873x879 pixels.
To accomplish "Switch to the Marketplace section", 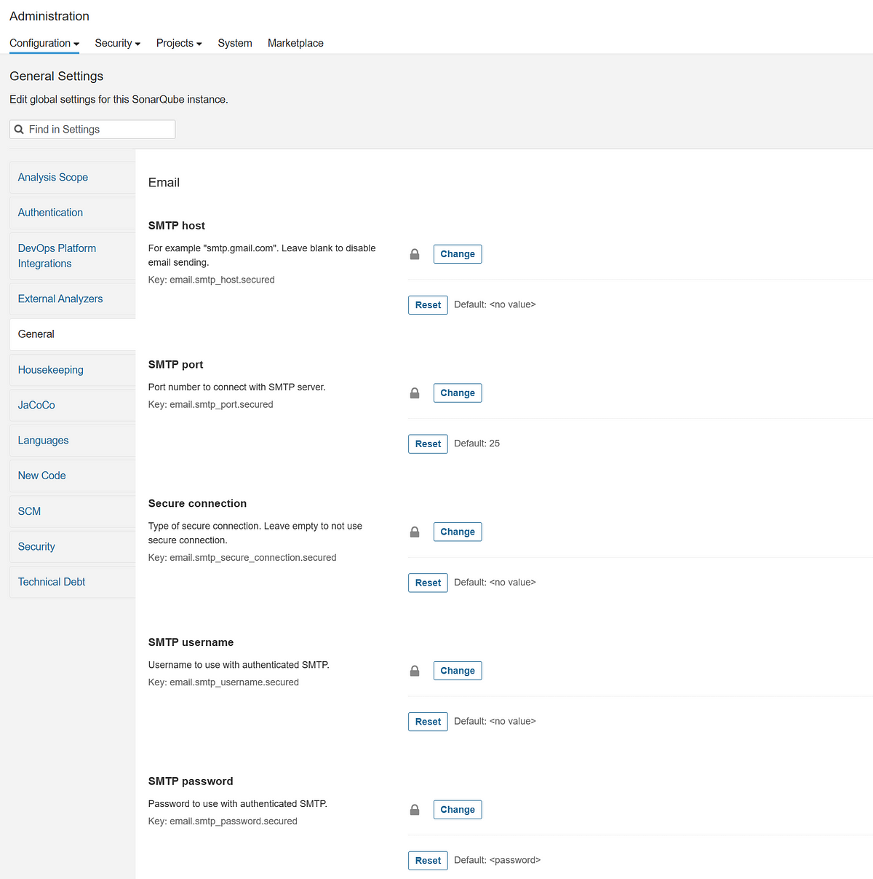I will click(295, 43).
